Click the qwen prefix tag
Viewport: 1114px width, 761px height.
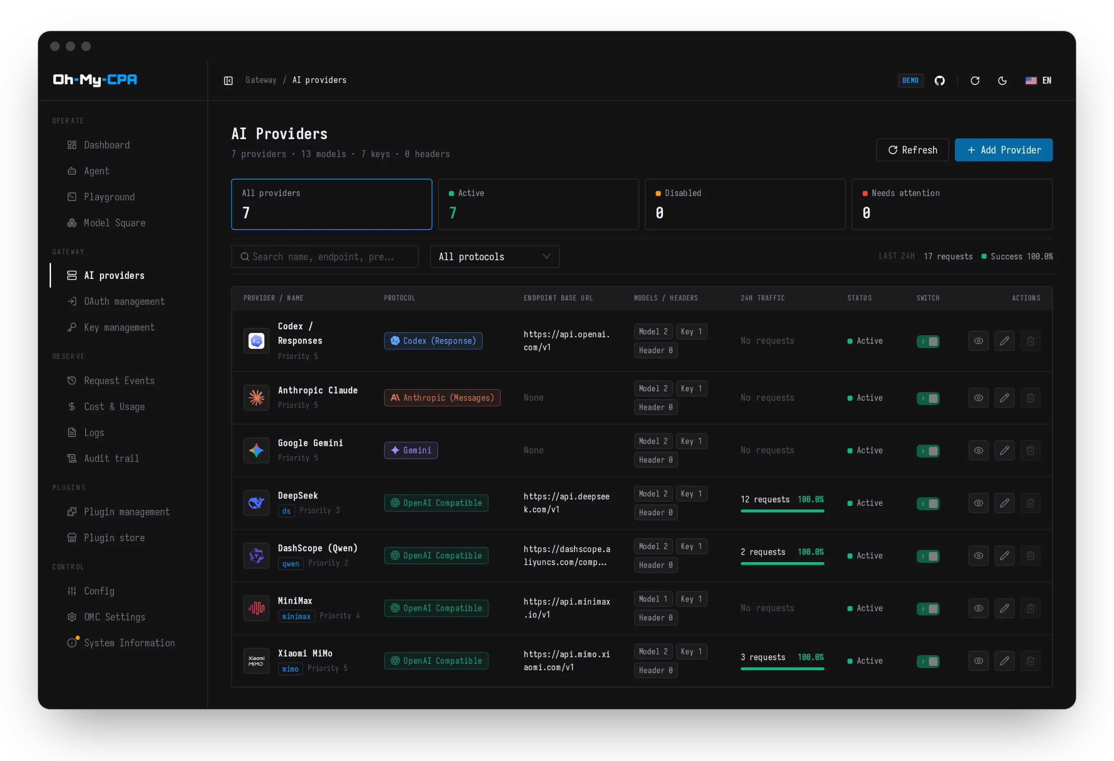click(291, 563)
